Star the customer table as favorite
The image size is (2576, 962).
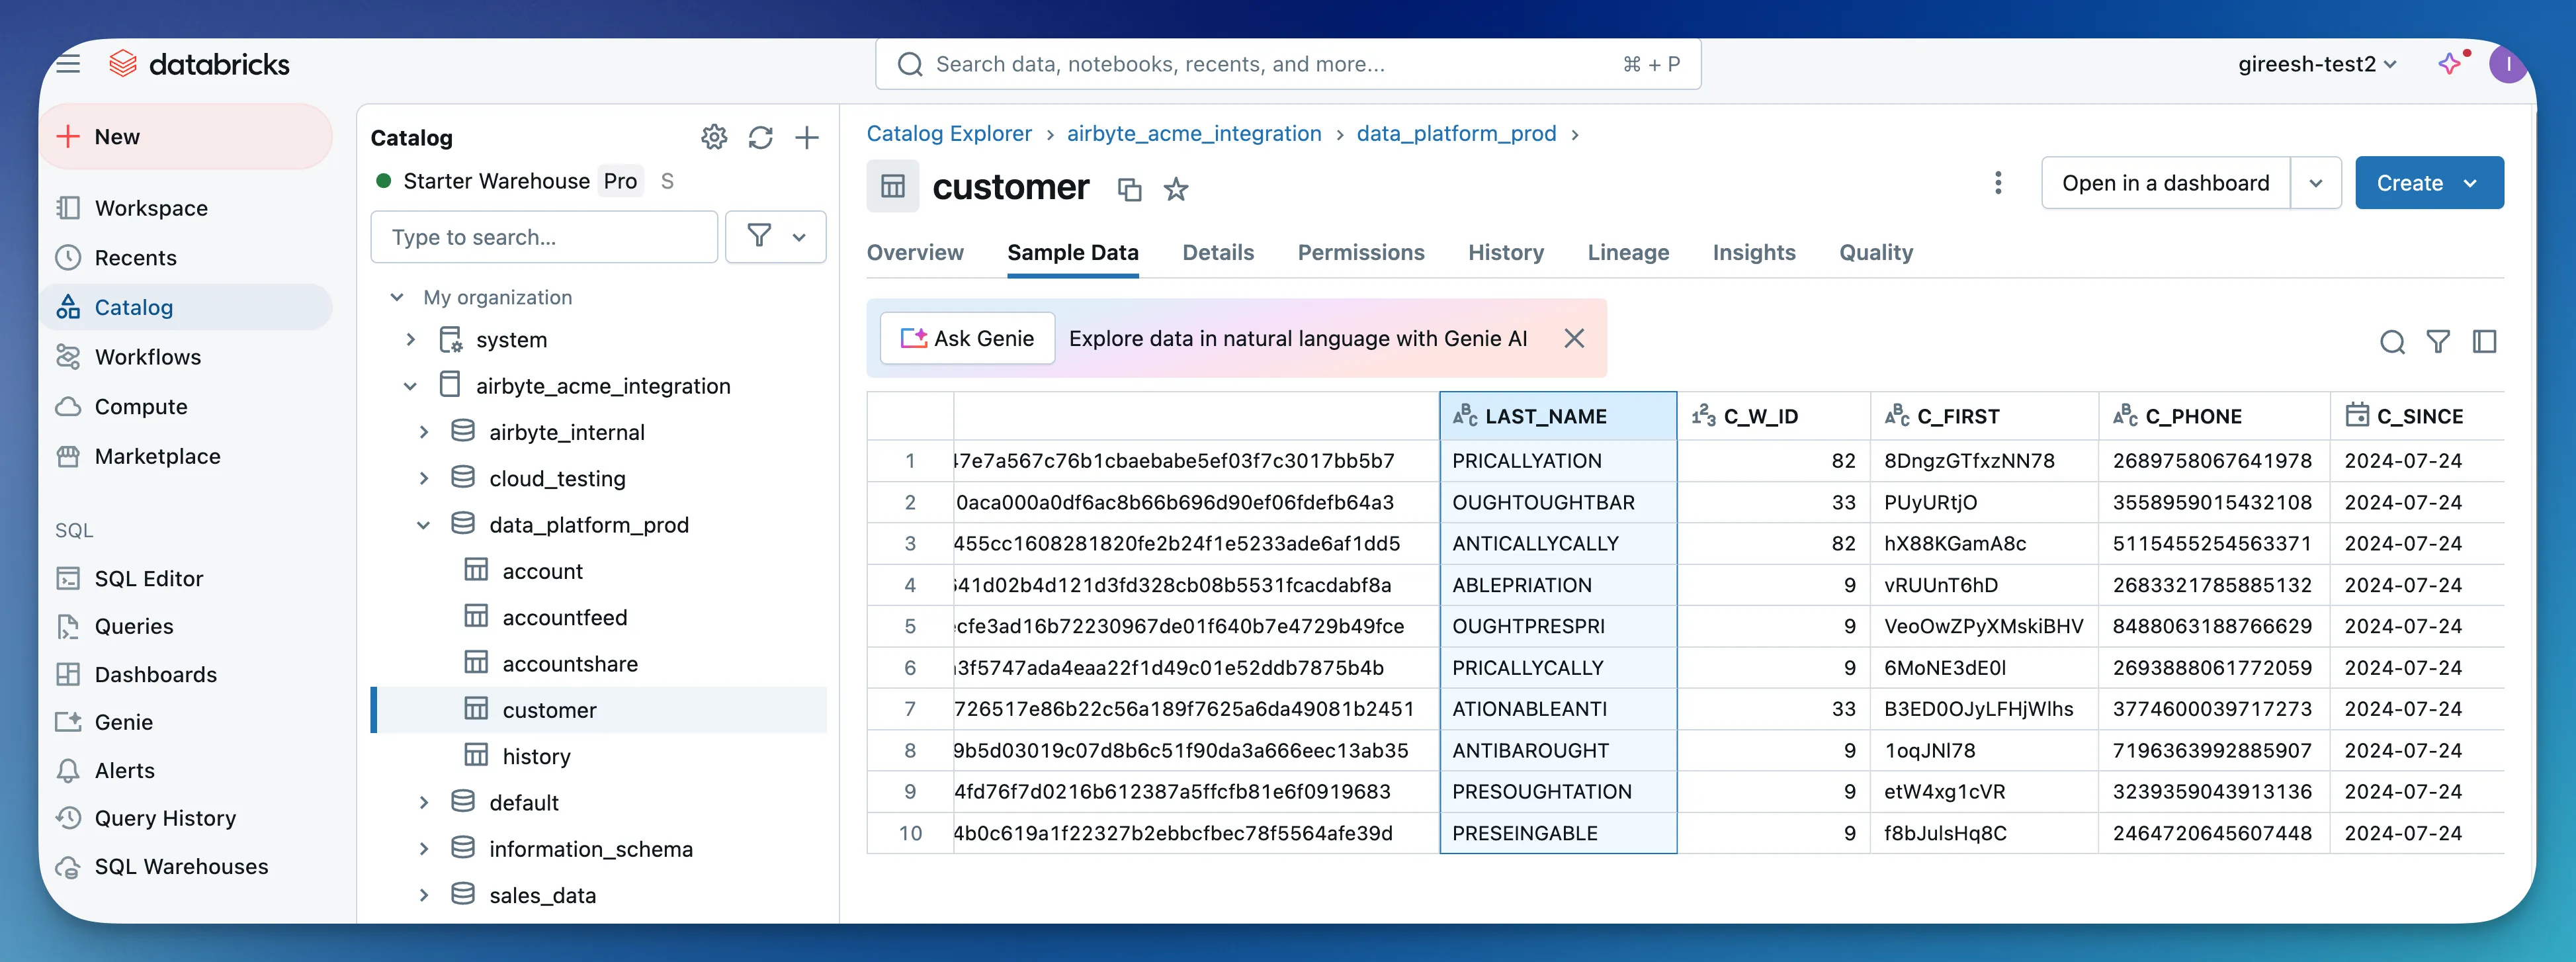[x=1175, y=189]
